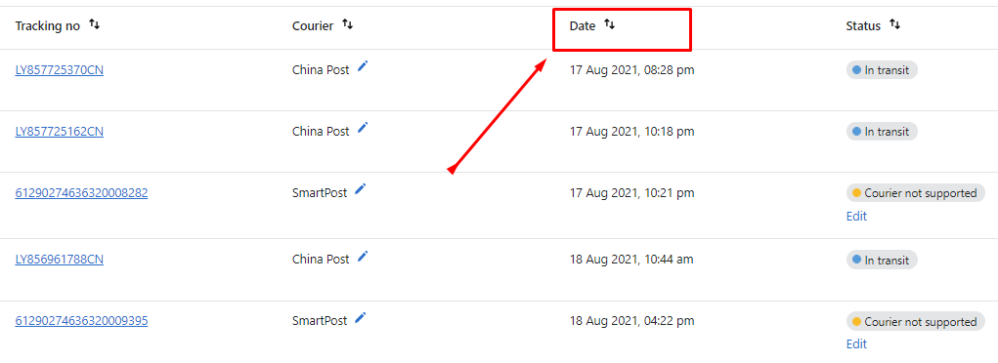This screenshot has height=363, width=998.
Task: Open tracking number LY856961788CN
Action: click(x=60, y=260)
